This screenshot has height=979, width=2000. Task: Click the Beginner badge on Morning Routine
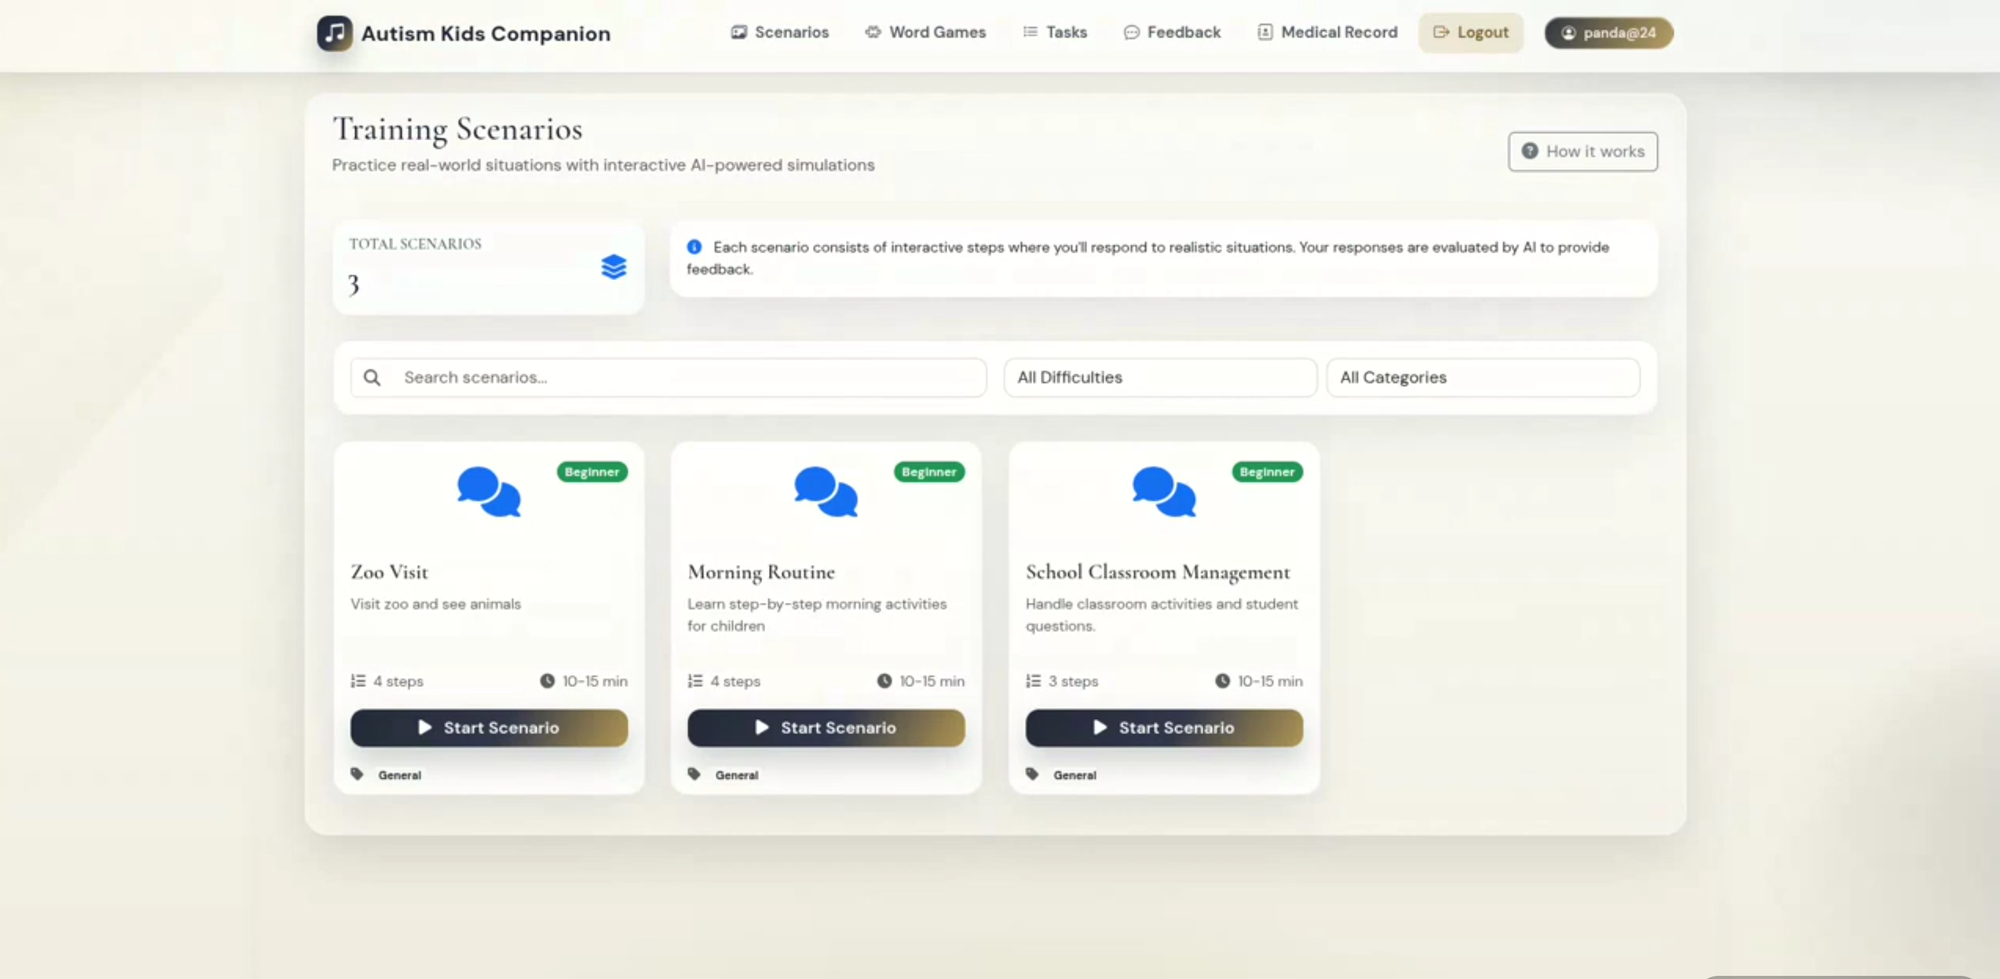(x=928, y=472)
